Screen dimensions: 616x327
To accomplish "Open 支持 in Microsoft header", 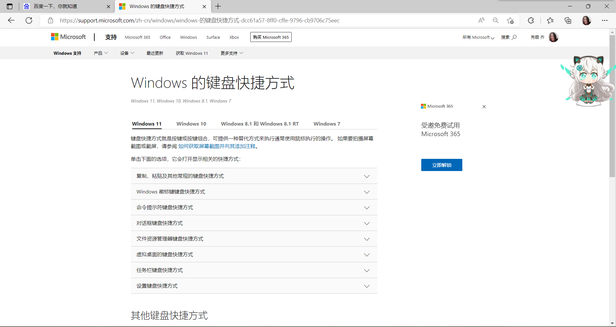I will pyautogui.click(x=111, y=37).
